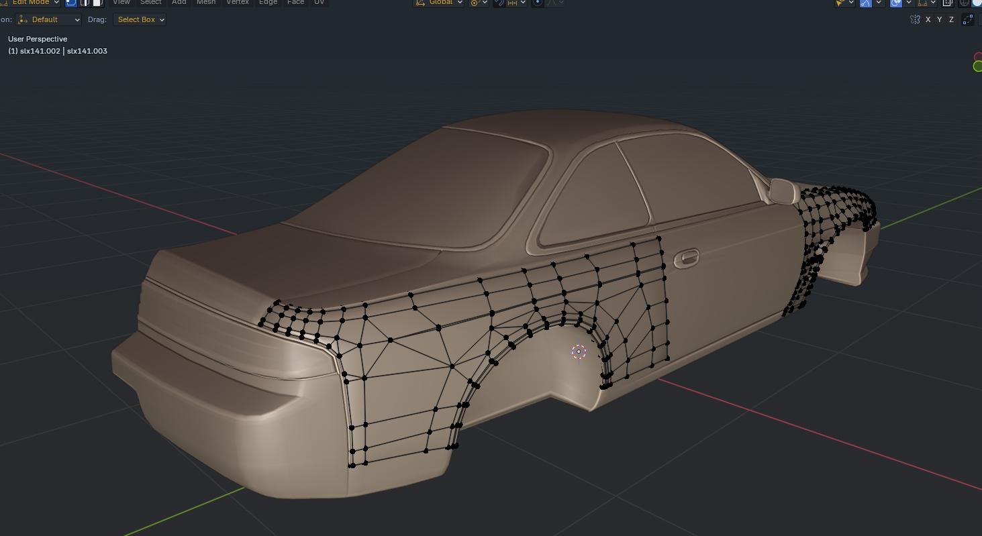Toggle viewport gizmos

pyautogui.click(x=866, y=3)
